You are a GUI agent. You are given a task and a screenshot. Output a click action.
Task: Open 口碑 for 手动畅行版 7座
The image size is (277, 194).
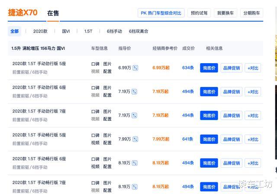pyautogui.click(x=95, y=183)
